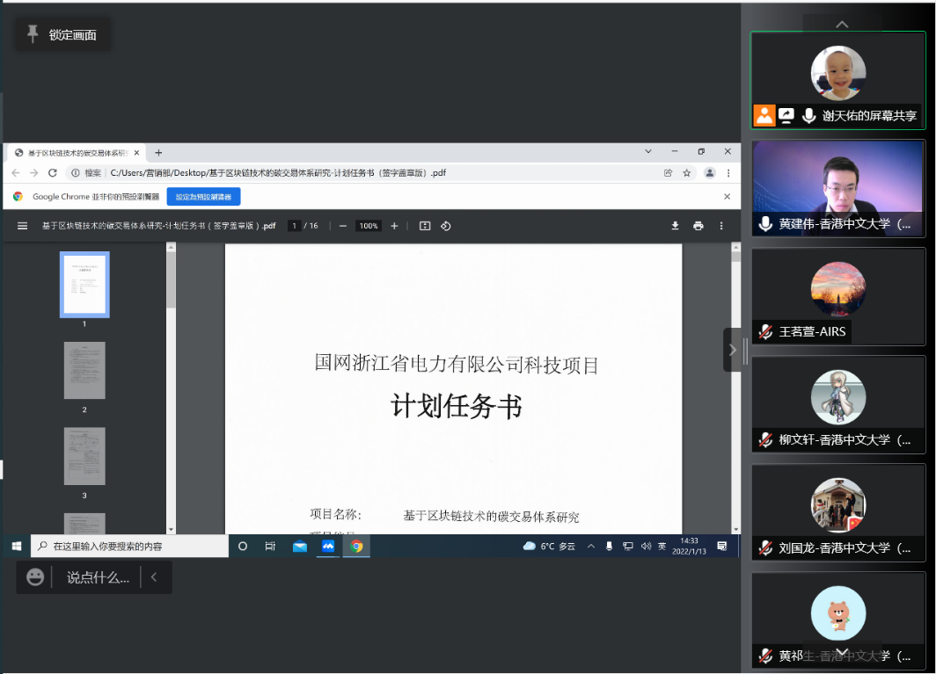Click the 说点什么 chat input

98,576
